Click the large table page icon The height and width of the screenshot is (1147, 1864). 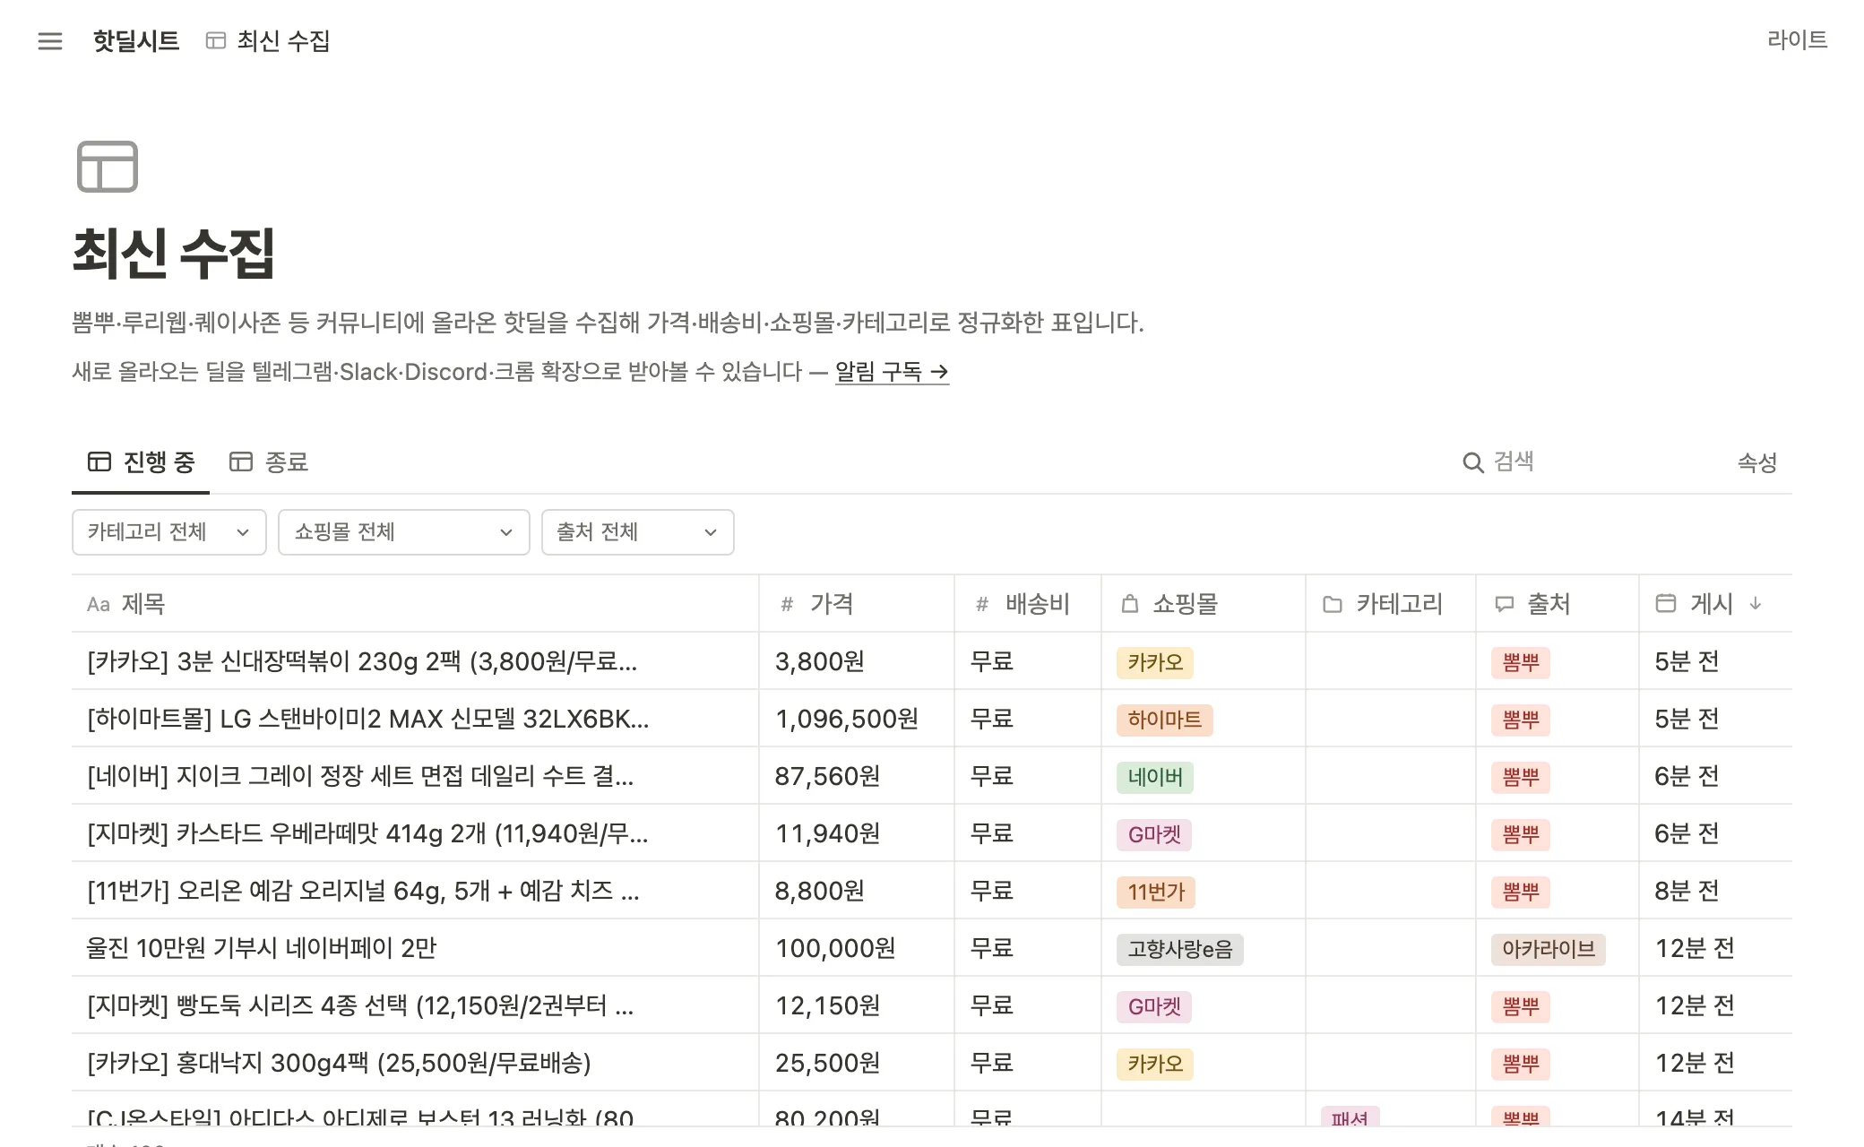(x=108, y=167)
